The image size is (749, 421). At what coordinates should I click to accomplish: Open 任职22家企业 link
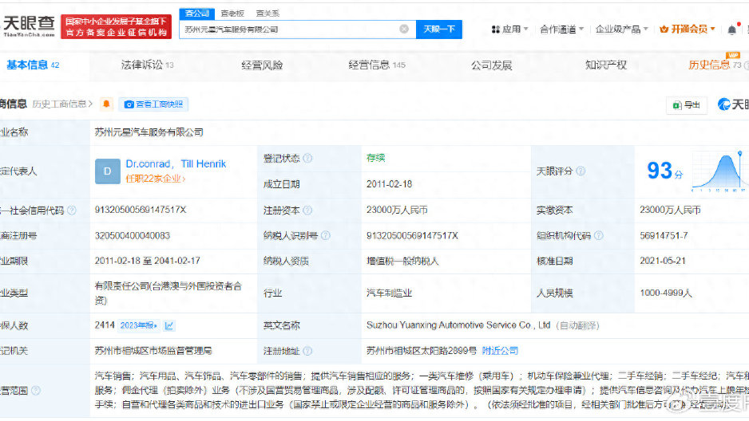pyautogui.click(x=155, y=179)
